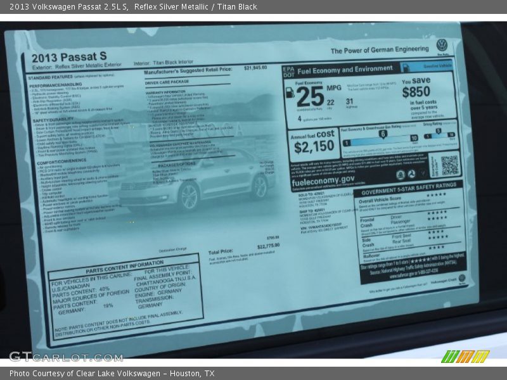Click the large 25 combined MPG number

(310, 97)
